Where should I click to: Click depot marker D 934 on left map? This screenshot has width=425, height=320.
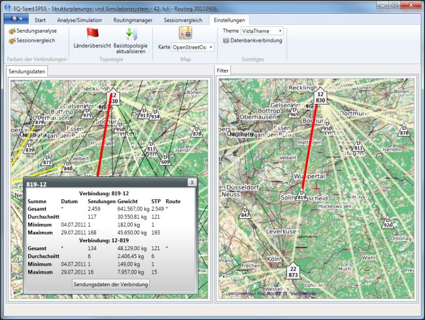click(x=155, y=114)
